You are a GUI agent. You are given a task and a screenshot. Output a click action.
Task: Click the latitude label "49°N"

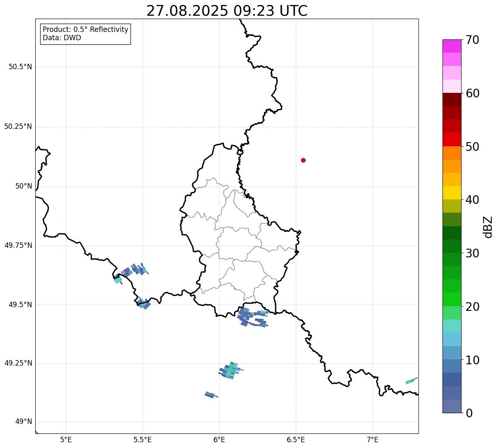(24, 422)
